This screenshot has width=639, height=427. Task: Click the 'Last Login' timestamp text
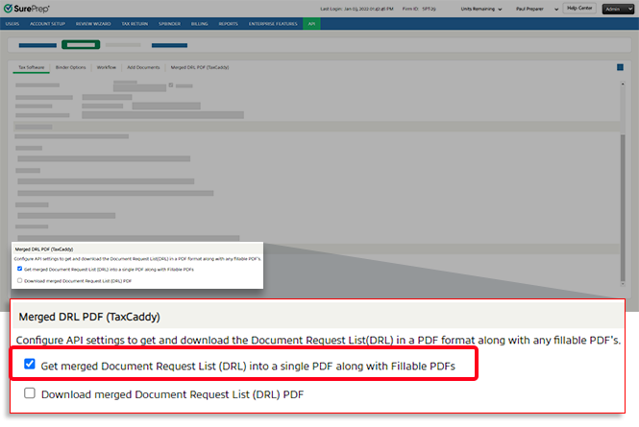[356, 9]
